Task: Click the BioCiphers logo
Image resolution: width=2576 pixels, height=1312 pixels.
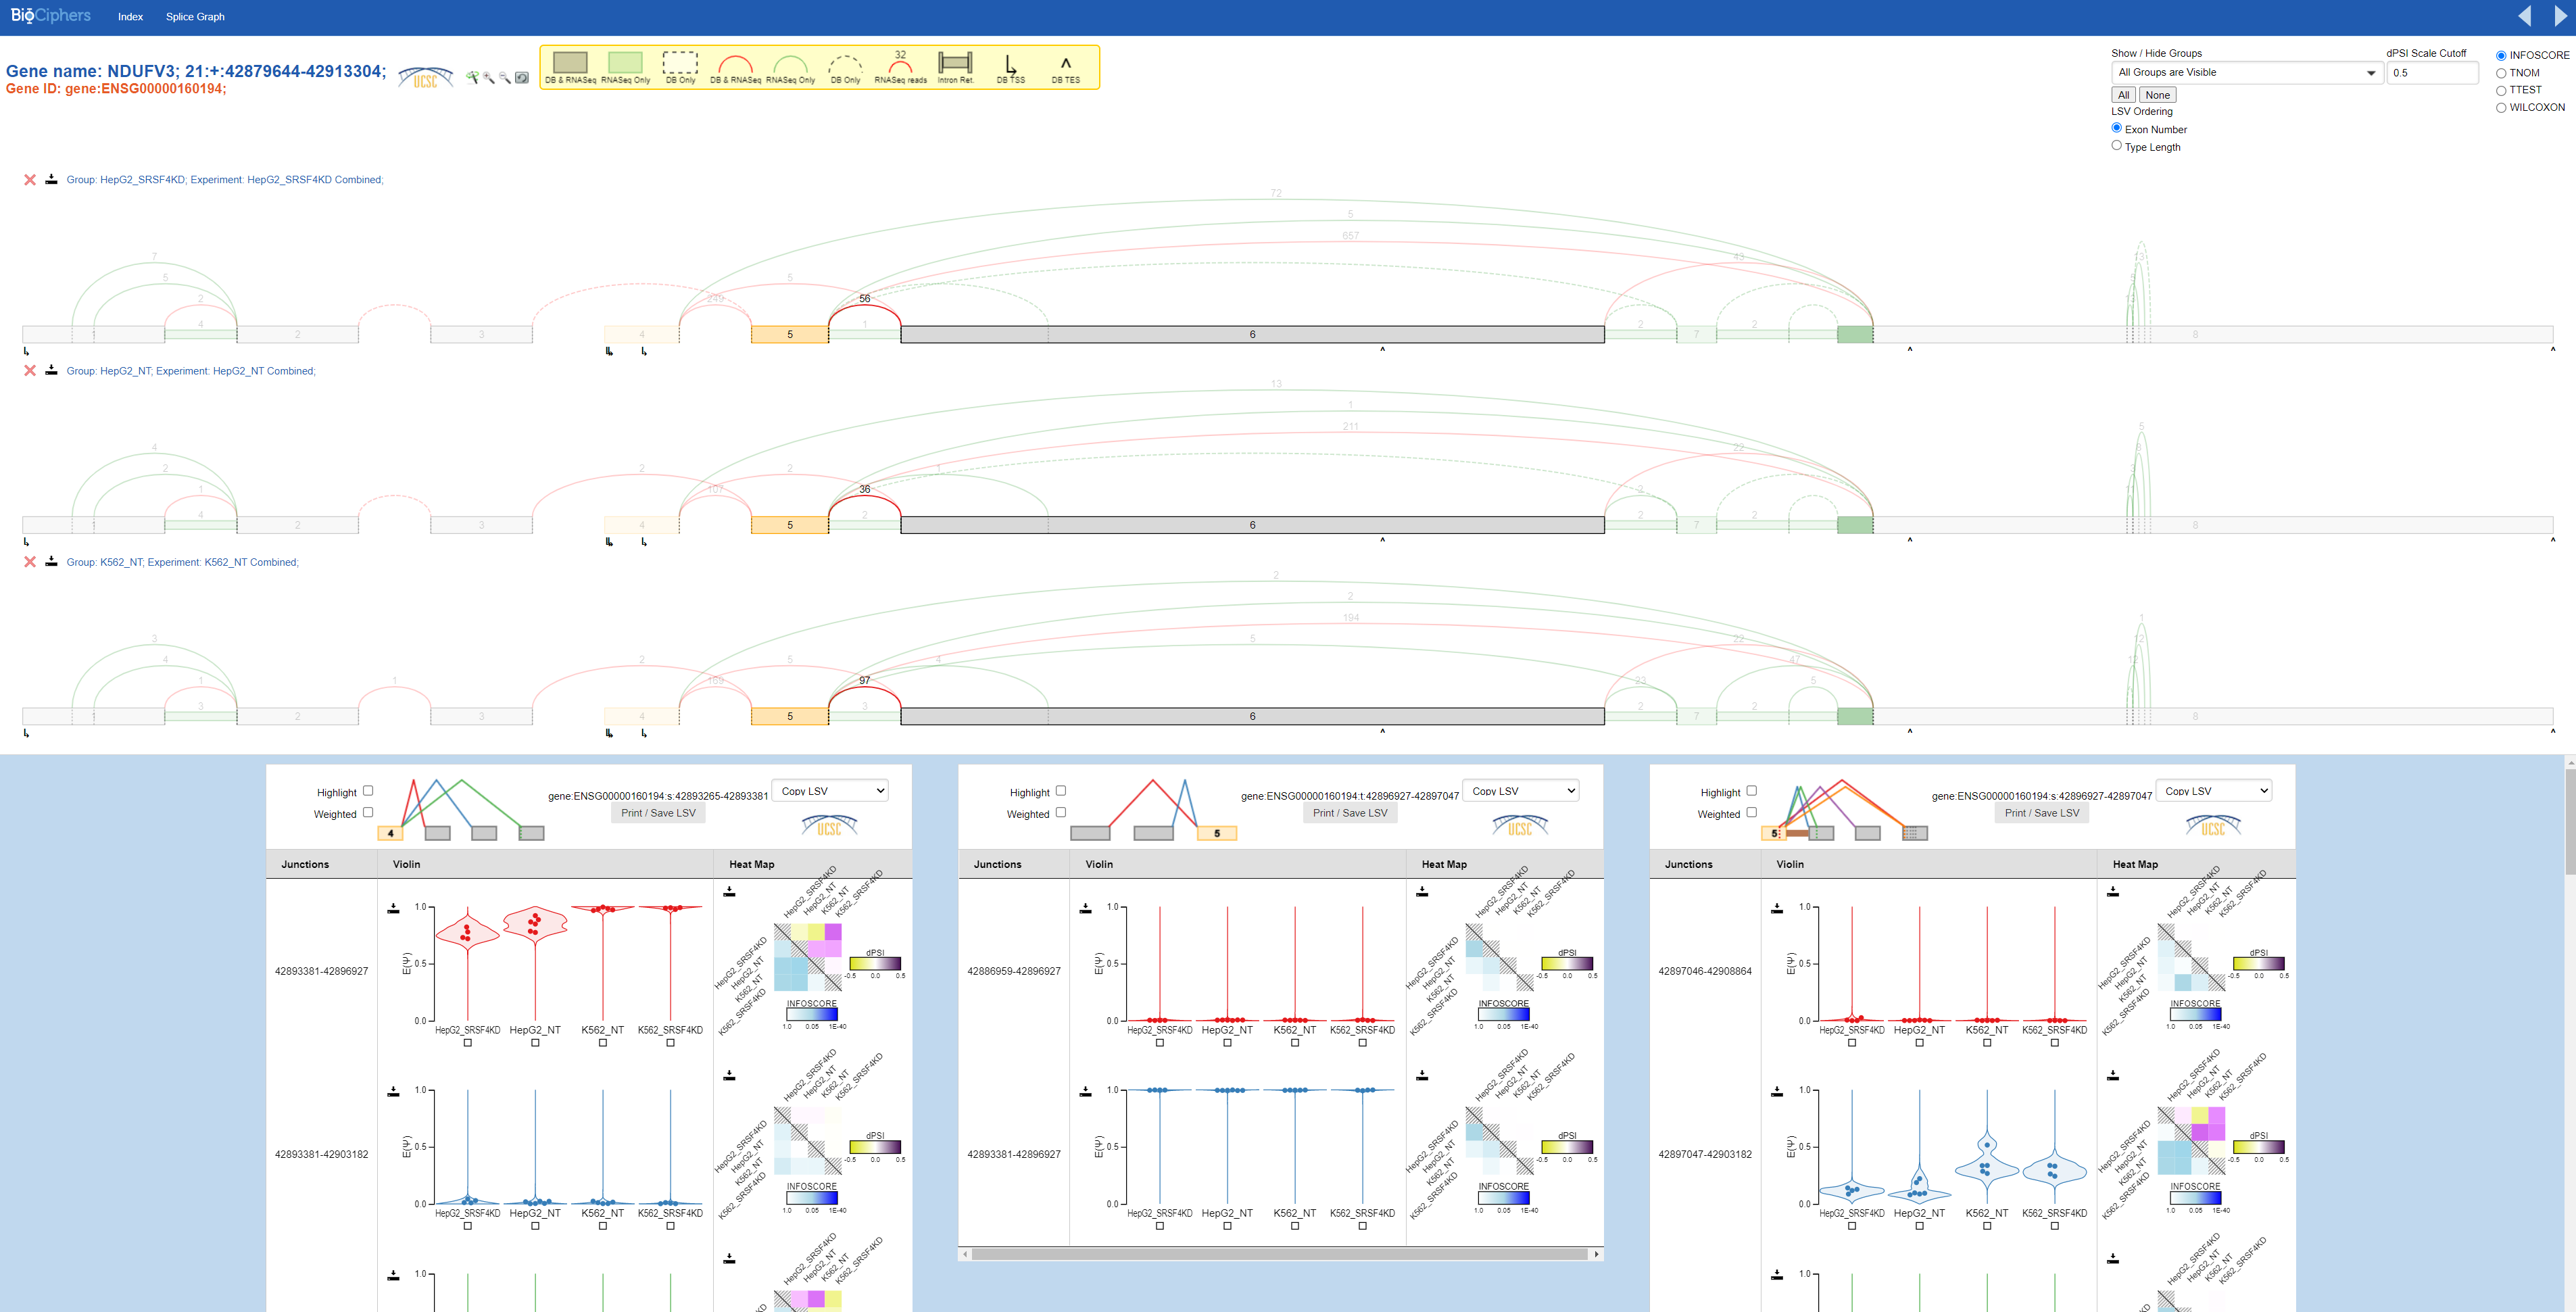Action: [50, 15]
